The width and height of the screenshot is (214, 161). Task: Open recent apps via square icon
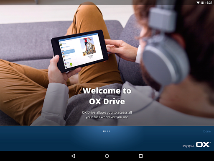141,156
